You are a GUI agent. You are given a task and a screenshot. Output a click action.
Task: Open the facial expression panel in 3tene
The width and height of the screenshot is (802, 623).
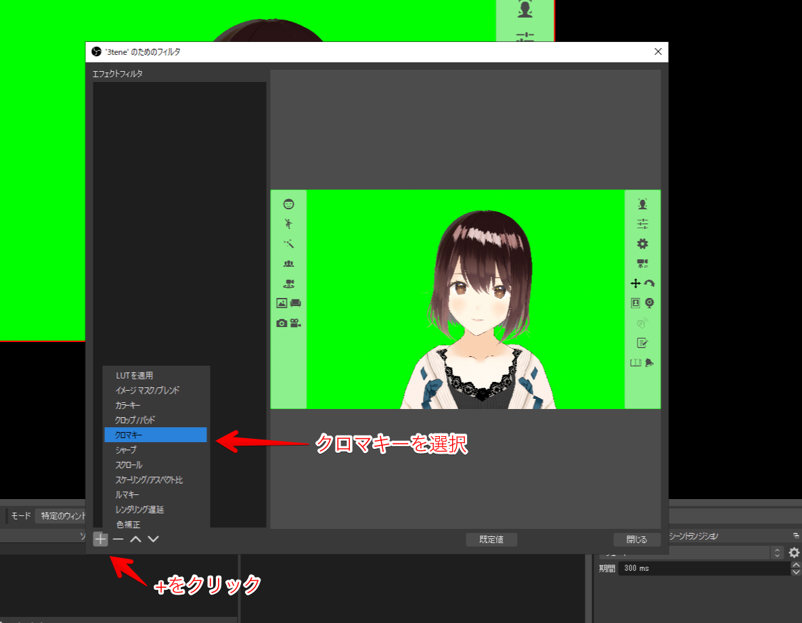tap(289, 203)
